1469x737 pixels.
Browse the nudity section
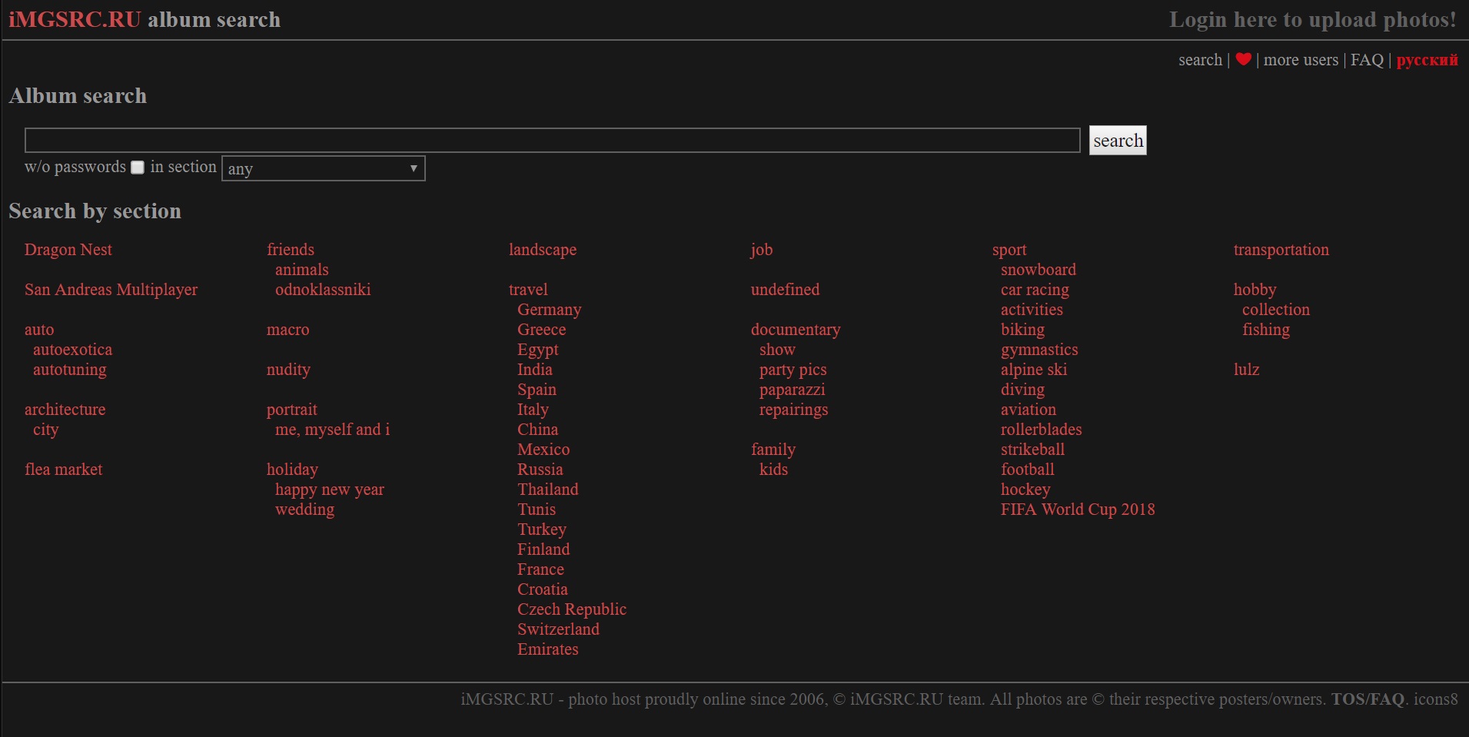(287, 370)
